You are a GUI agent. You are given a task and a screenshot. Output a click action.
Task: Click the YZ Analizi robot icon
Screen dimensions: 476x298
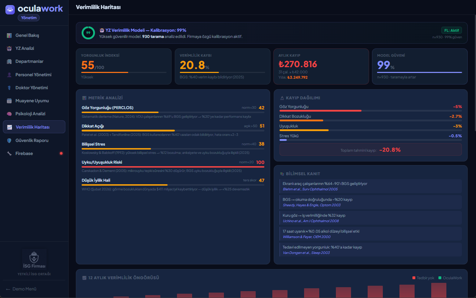[x=9, y=48]
